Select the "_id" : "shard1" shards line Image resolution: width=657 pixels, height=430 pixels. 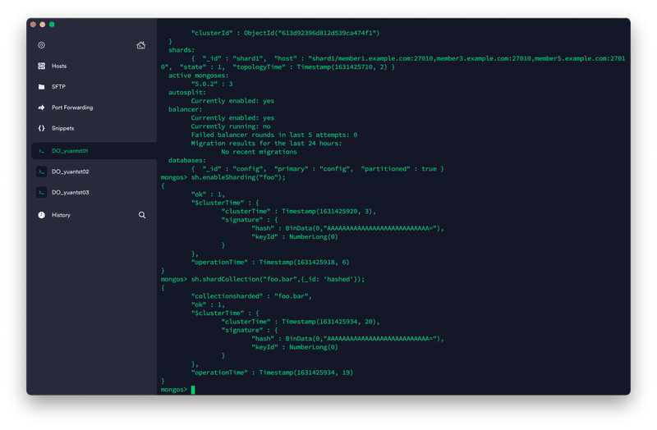(393, 63)
